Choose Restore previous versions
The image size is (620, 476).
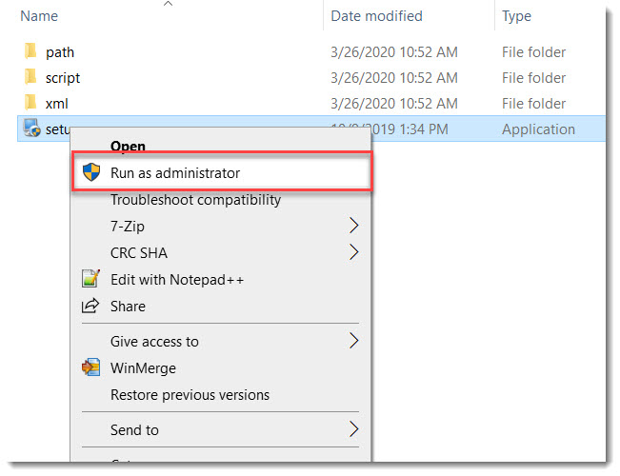tap(190, 394)
